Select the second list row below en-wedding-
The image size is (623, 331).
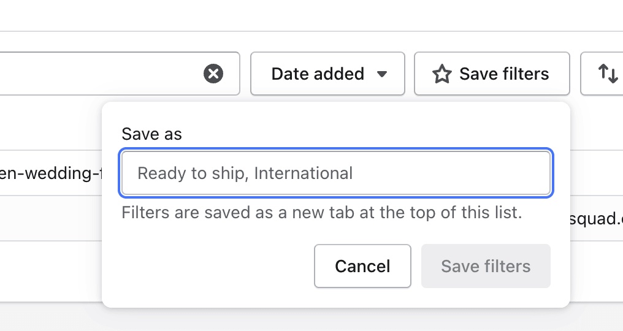pos(51,218)
